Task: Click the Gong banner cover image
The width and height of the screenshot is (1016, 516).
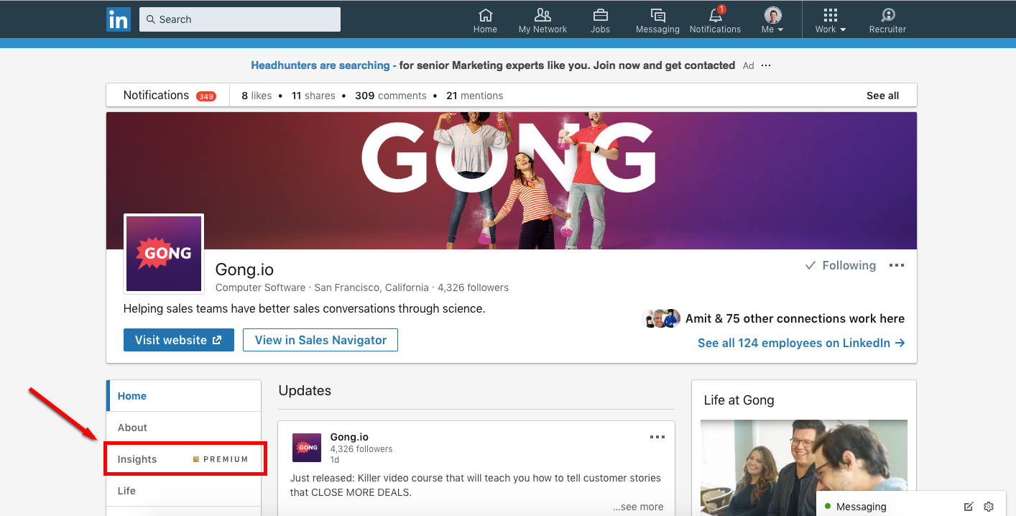Action: click(512, 180)
